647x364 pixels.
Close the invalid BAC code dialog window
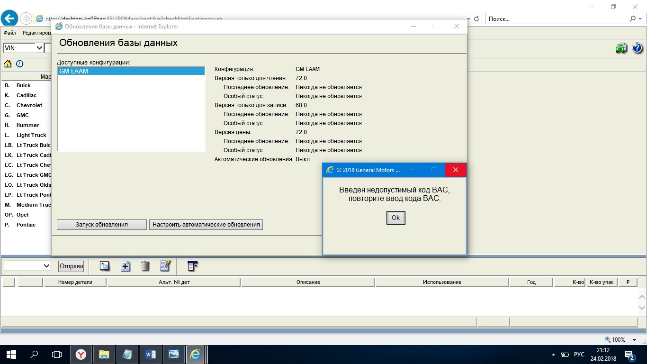[455, 170]
